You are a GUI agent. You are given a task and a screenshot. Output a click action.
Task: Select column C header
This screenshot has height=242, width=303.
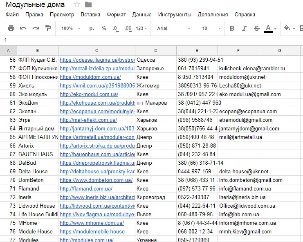(97, 51)
